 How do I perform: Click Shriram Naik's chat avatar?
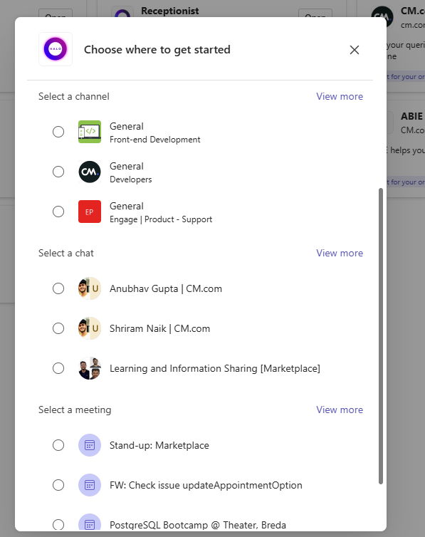[90, 328]
